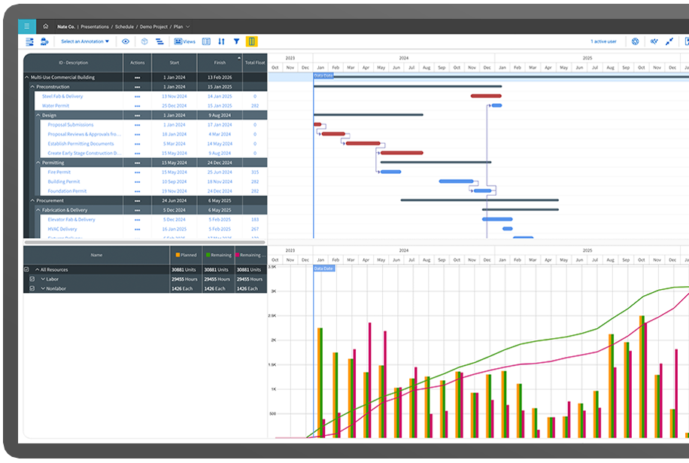Viewport: 689px width, 463px height.
Task: Open the columns configuration icon
Action: [x=206, y=41]
